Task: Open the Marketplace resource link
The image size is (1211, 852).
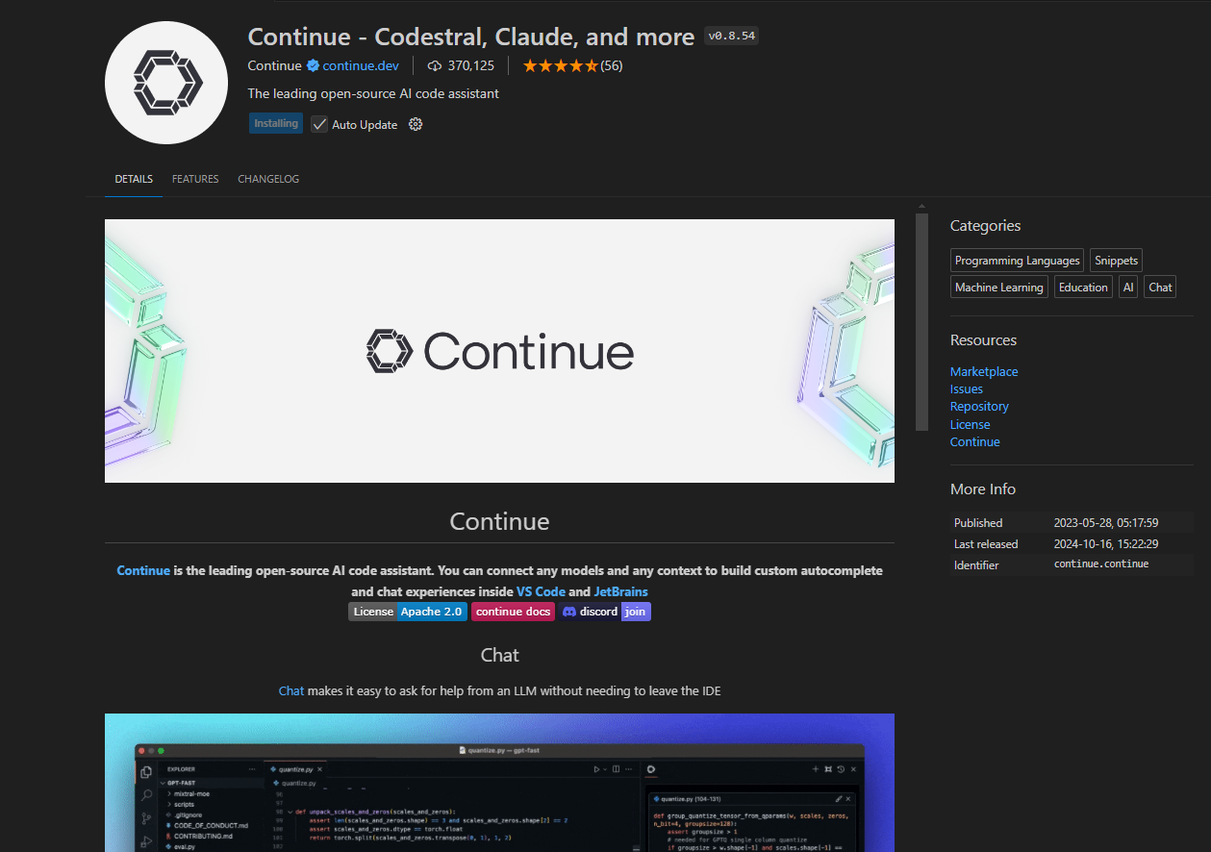Action: click(x=984, y=372)
